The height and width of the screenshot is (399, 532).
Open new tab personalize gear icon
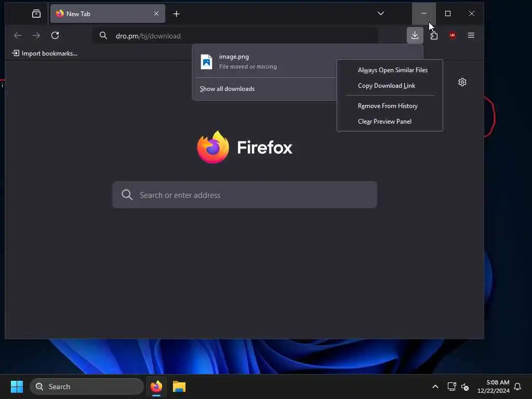pyautogui.click(x=462, y=82)
